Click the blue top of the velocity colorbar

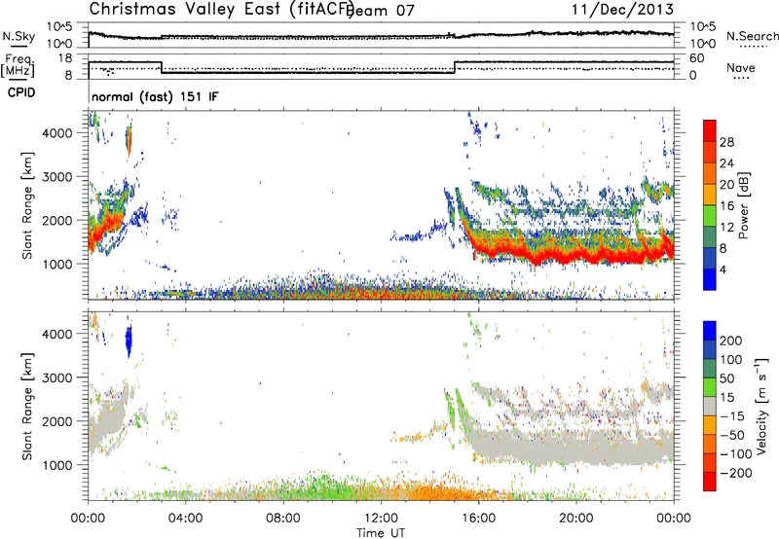[x=710, y=330]
